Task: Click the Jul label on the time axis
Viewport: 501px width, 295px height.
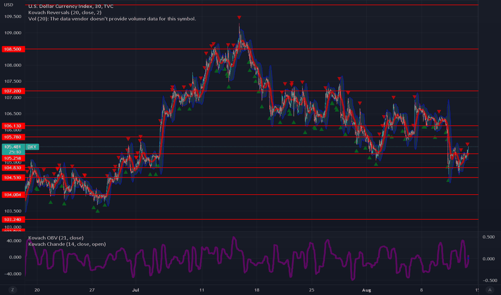Action: [x=135, y=290]
